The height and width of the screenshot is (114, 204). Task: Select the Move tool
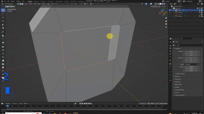(3, 18)
